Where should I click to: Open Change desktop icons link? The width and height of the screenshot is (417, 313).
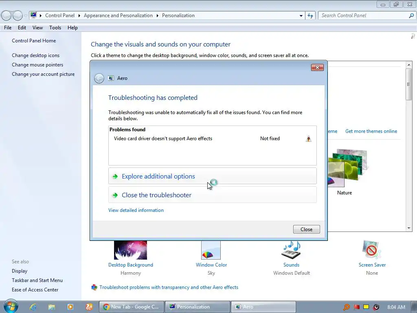coord(36,55)
